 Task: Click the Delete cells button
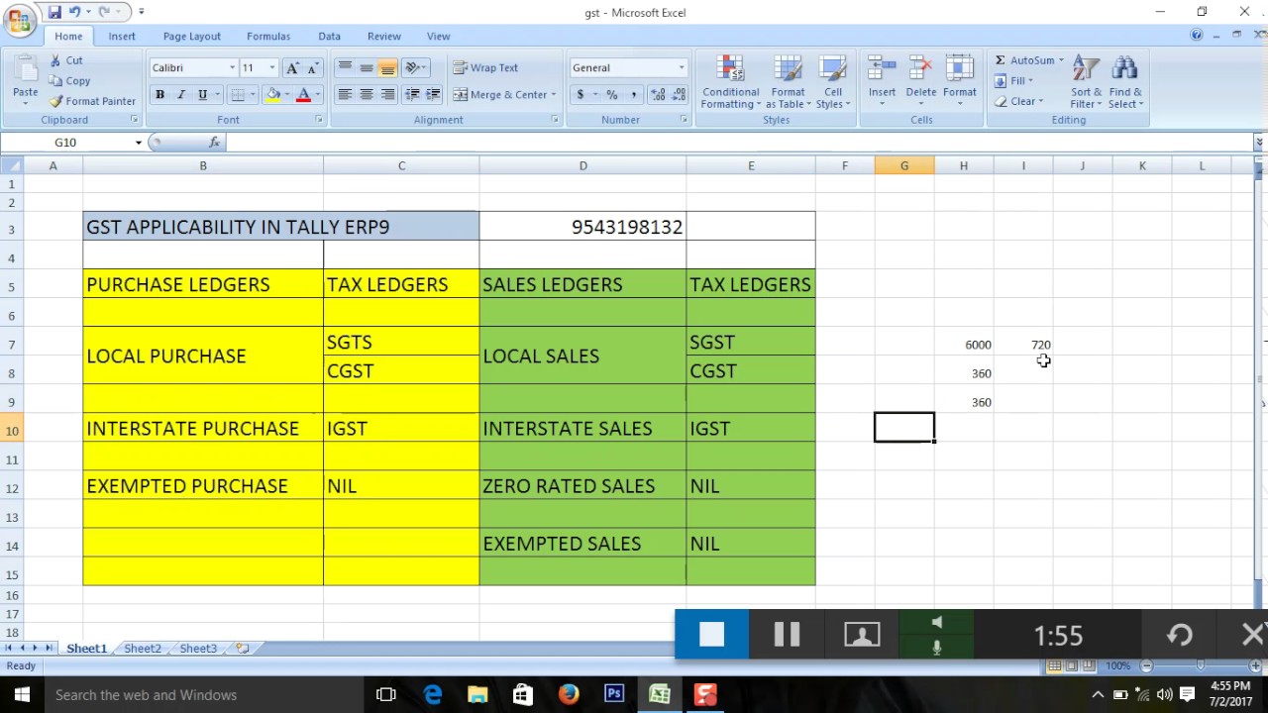click(x=921, y=81)
